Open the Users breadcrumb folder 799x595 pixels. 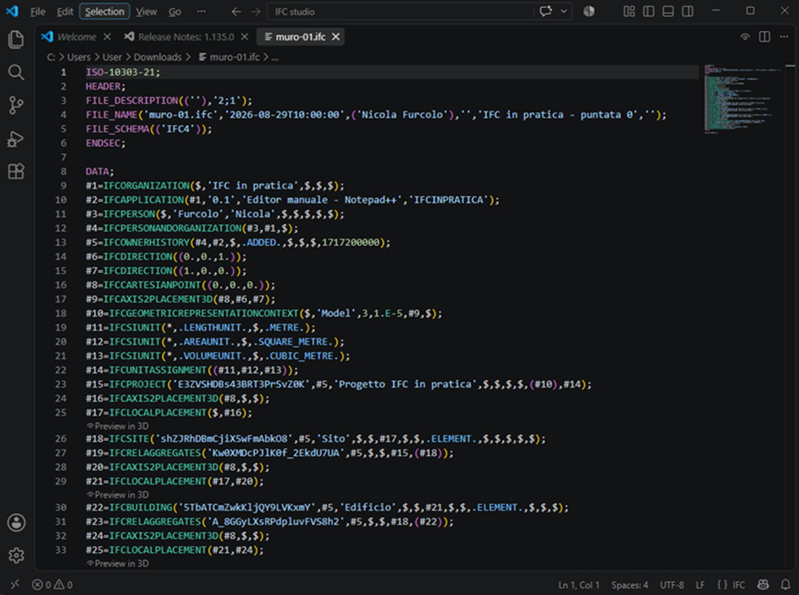[x=78, y=57]
